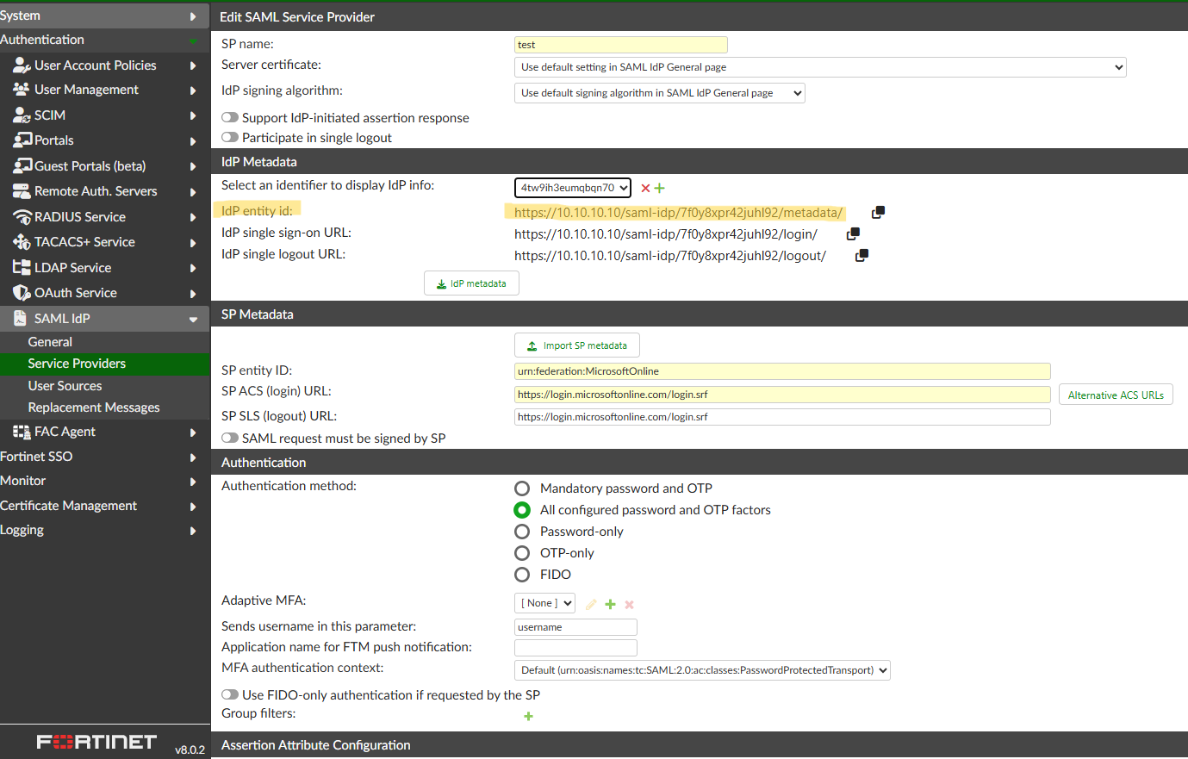1188x759 pixels.
Task: Click the User Account Policies icon
Action: click(22, 65)
